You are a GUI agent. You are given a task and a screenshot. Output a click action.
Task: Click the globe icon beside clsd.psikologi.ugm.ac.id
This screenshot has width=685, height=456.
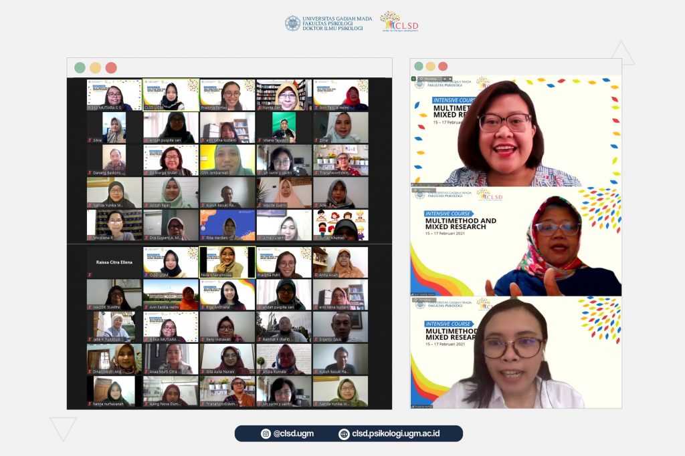(345, 434)
